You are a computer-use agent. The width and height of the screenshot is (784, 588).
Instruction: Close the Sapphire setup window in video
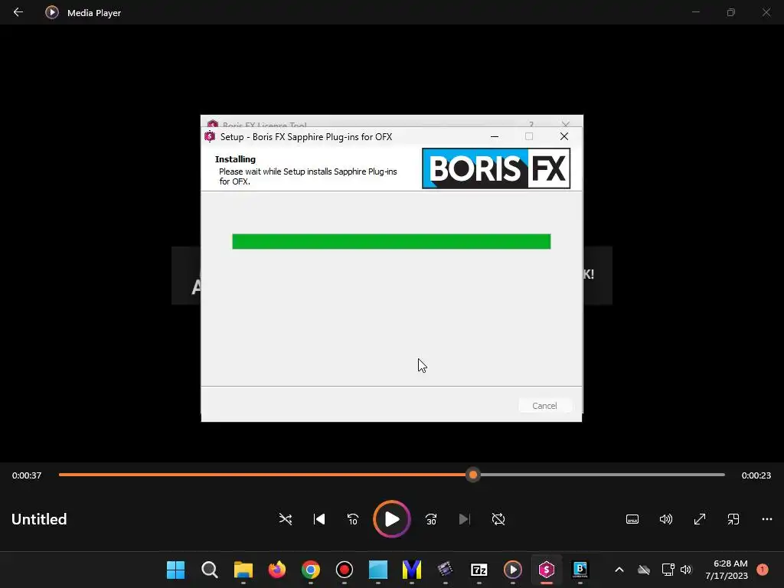(x=564, y=136)
